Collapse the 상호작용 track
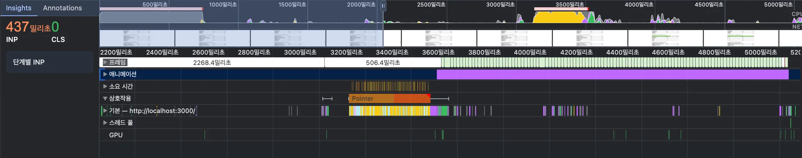 point(105,98)
